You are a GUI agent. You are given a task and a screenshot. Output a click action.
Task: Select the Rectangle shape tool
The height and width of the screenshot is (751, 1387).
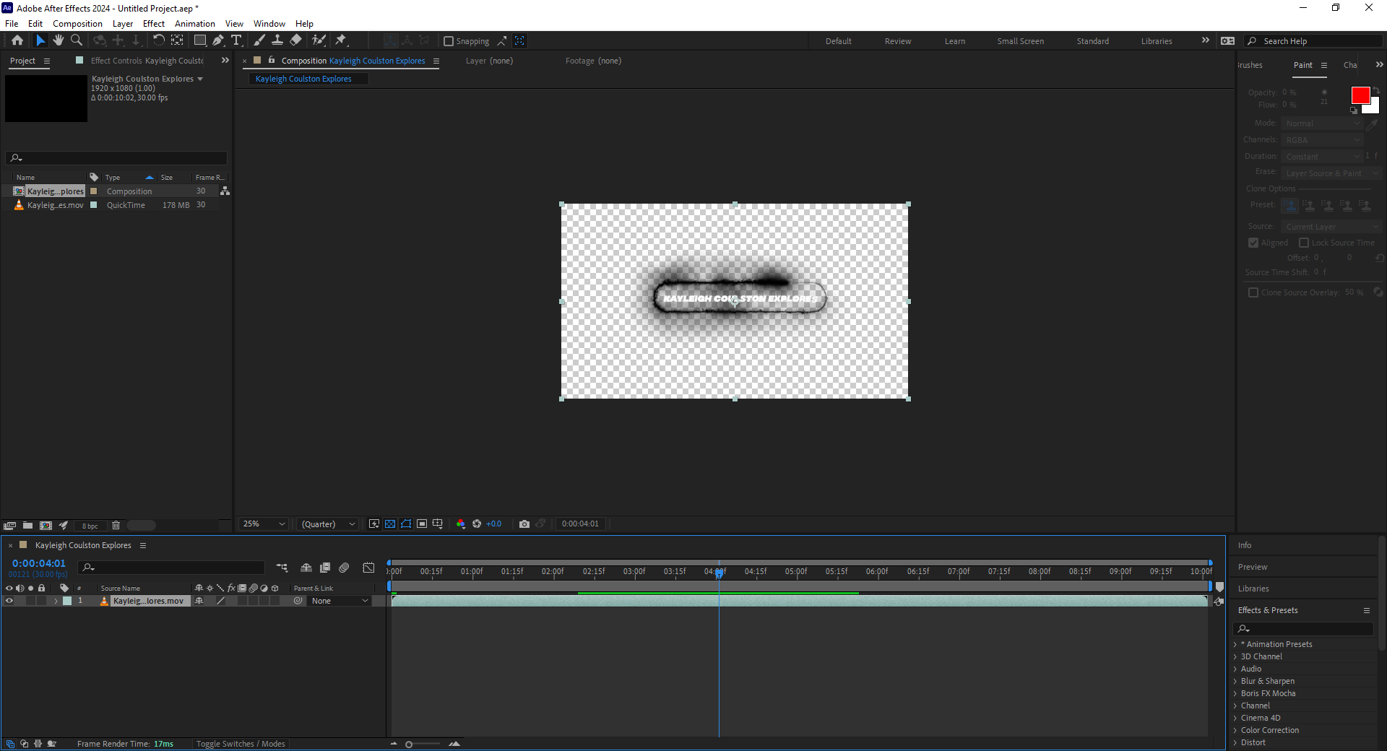(x=200, y=40)
